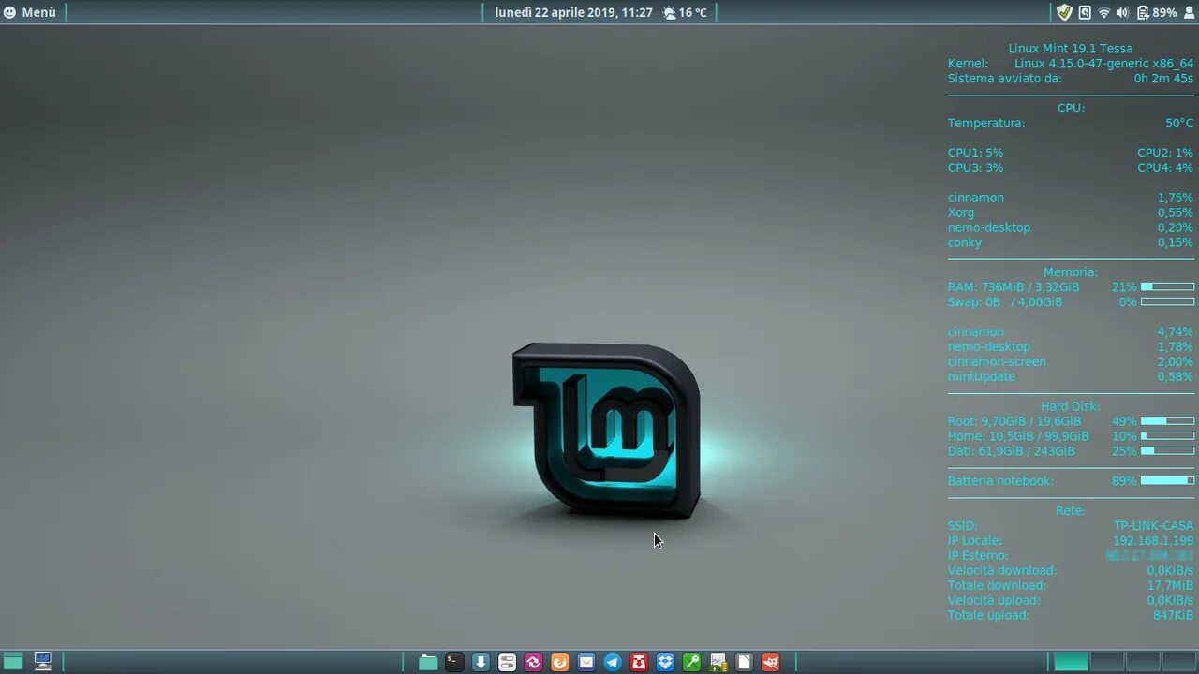Screen dimensions: 1199x674
Task: Click the battery 89% indicator
Action: click(x=1156, y=12)
